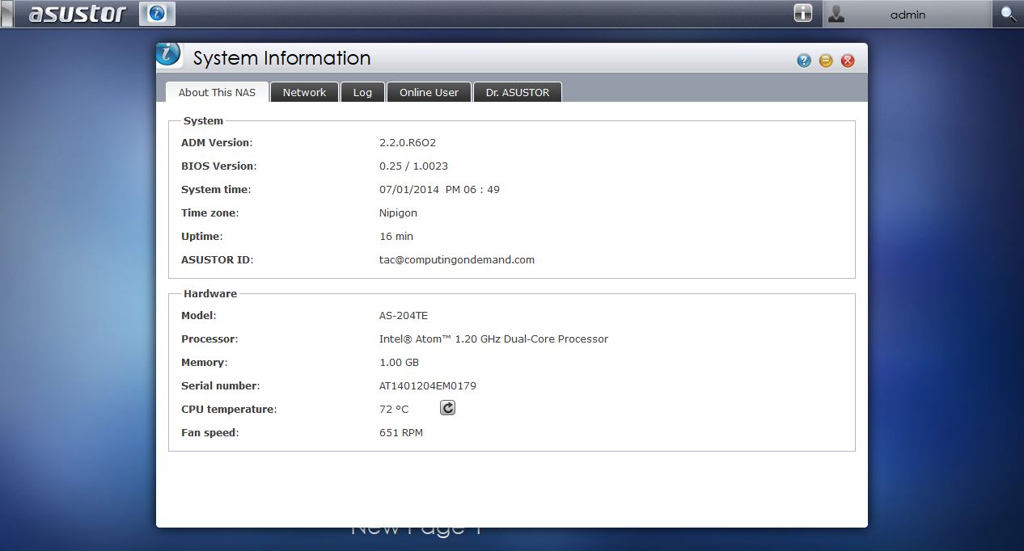Image resolution: width=1024 pixels, height=551 pixels.
Task: Click the 72 °C temperature value
Action: coord(394,409)
